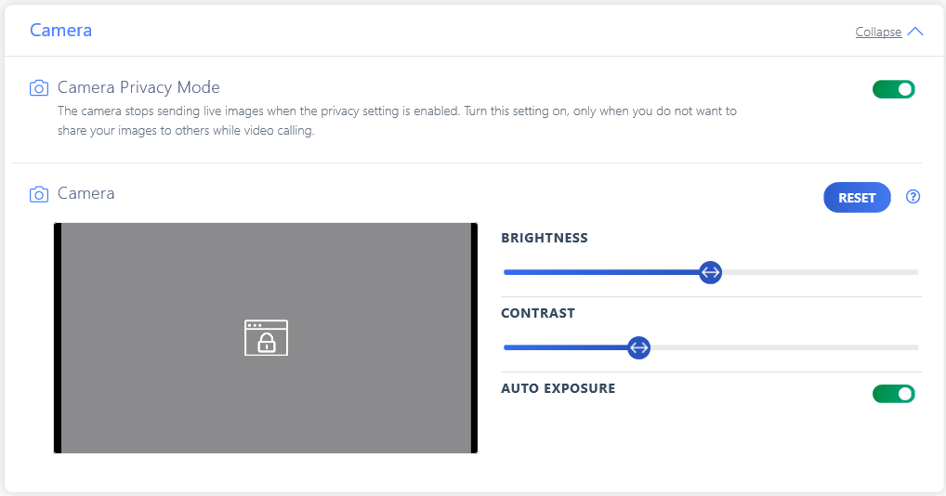Screen dimensions: 946x496
Task: Click the Brightness slider handle
Action: (x=710, y=272)
